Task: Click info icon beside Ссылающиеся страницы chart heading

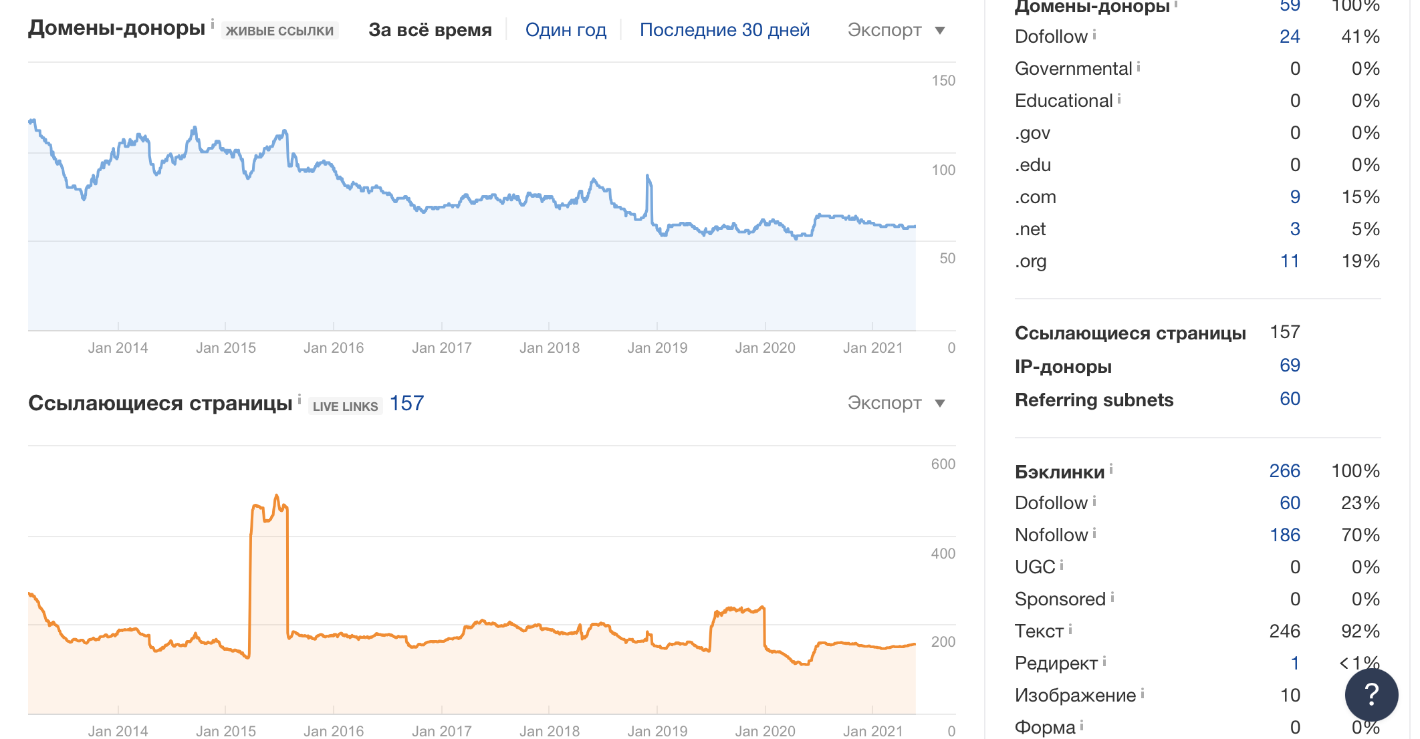Action: pyautogui.click(x=300, y=399)
